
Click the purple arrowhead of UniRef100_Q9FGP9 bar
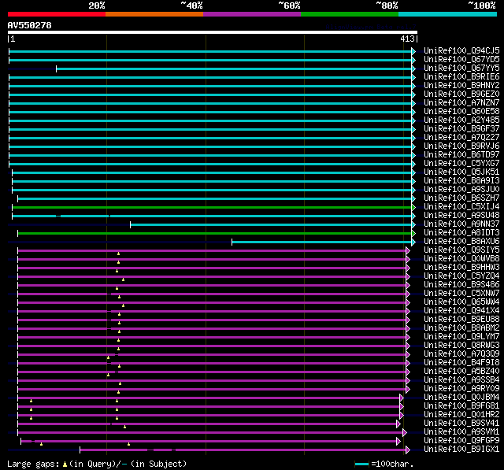tap(398, 442)
